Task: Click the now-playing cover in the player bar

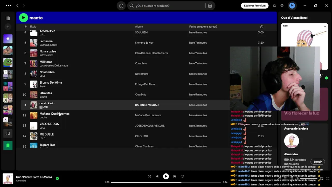Action: point(8,179)
